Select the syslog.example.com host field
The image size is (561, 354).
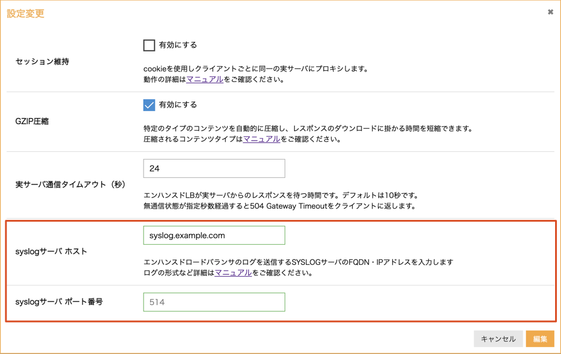click(214, 235)
